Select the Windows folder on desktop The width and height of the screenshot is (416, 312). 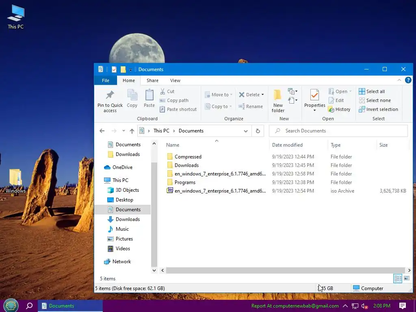click(x=16, y=181)
